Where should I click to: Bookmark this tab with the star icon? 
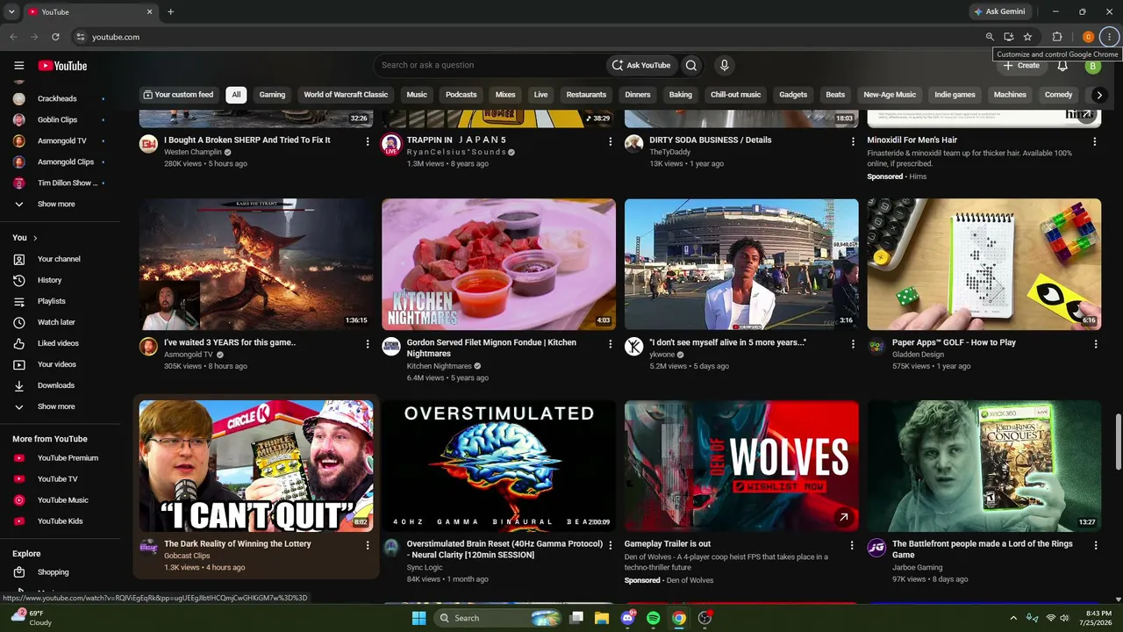[1027, 37]
